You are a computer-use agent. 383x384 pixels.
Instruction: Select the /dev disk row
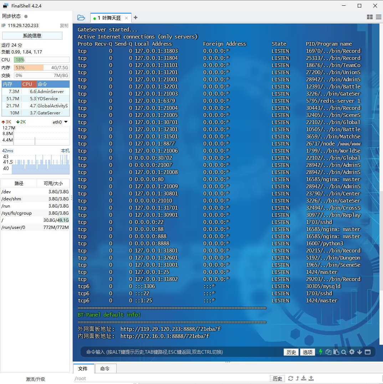pos(35,192)
